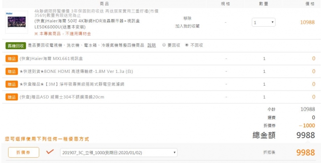The width and height of the screenshot is (321, 163).
Task: Click the 數量 column header
Action: (x=263, y=4)
